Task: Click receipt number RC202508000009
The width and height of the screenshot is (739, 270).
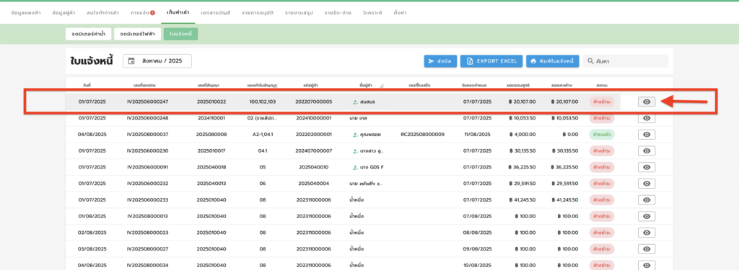Action: 422,135
